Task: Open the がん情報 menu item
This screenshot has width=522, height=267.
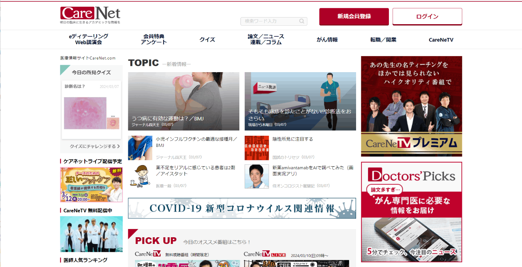Action: (x=327, y=39)
